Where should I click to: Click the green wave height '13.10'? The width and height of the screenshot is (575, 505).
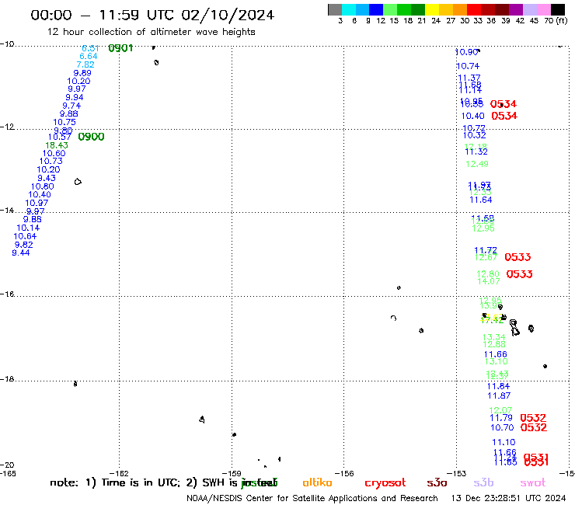497,361
